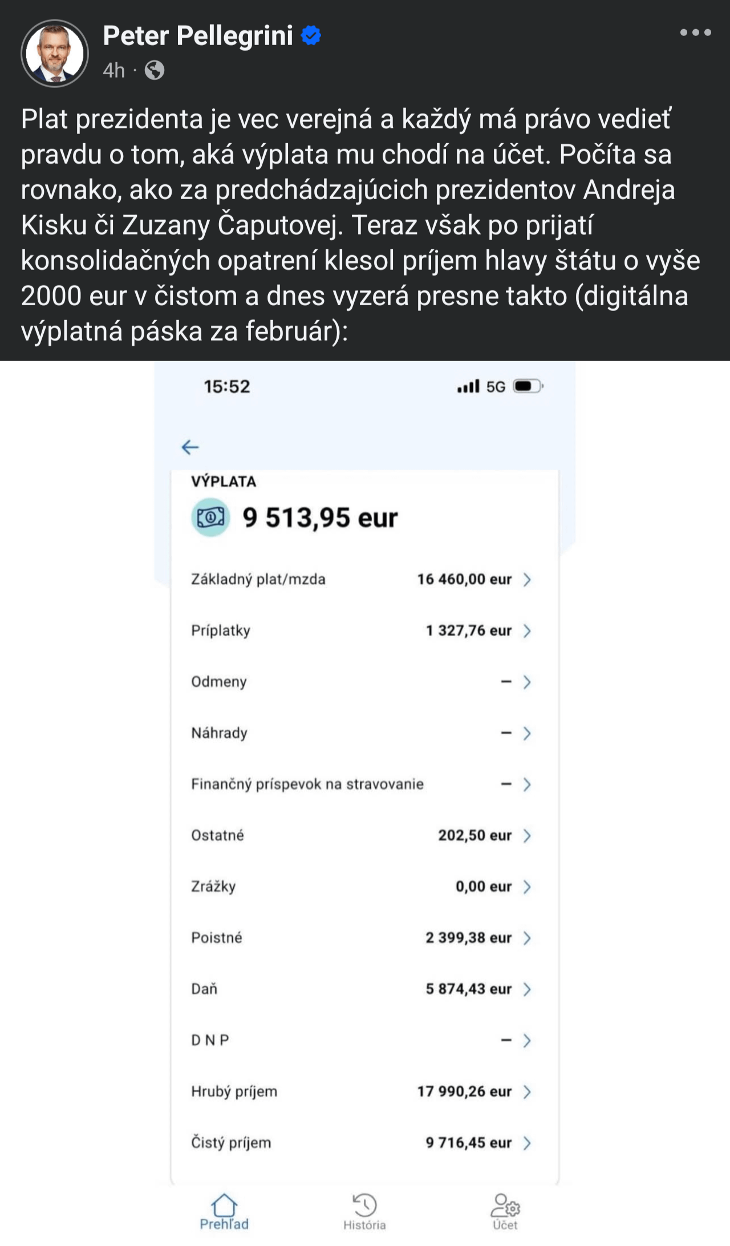
Task: Tap Peter Pellegrini's profile picture
Action: [x=55, y=53]
